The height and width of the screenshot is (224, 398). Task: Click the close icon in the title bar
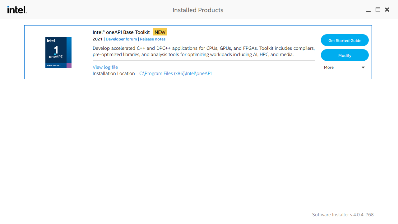387,10
